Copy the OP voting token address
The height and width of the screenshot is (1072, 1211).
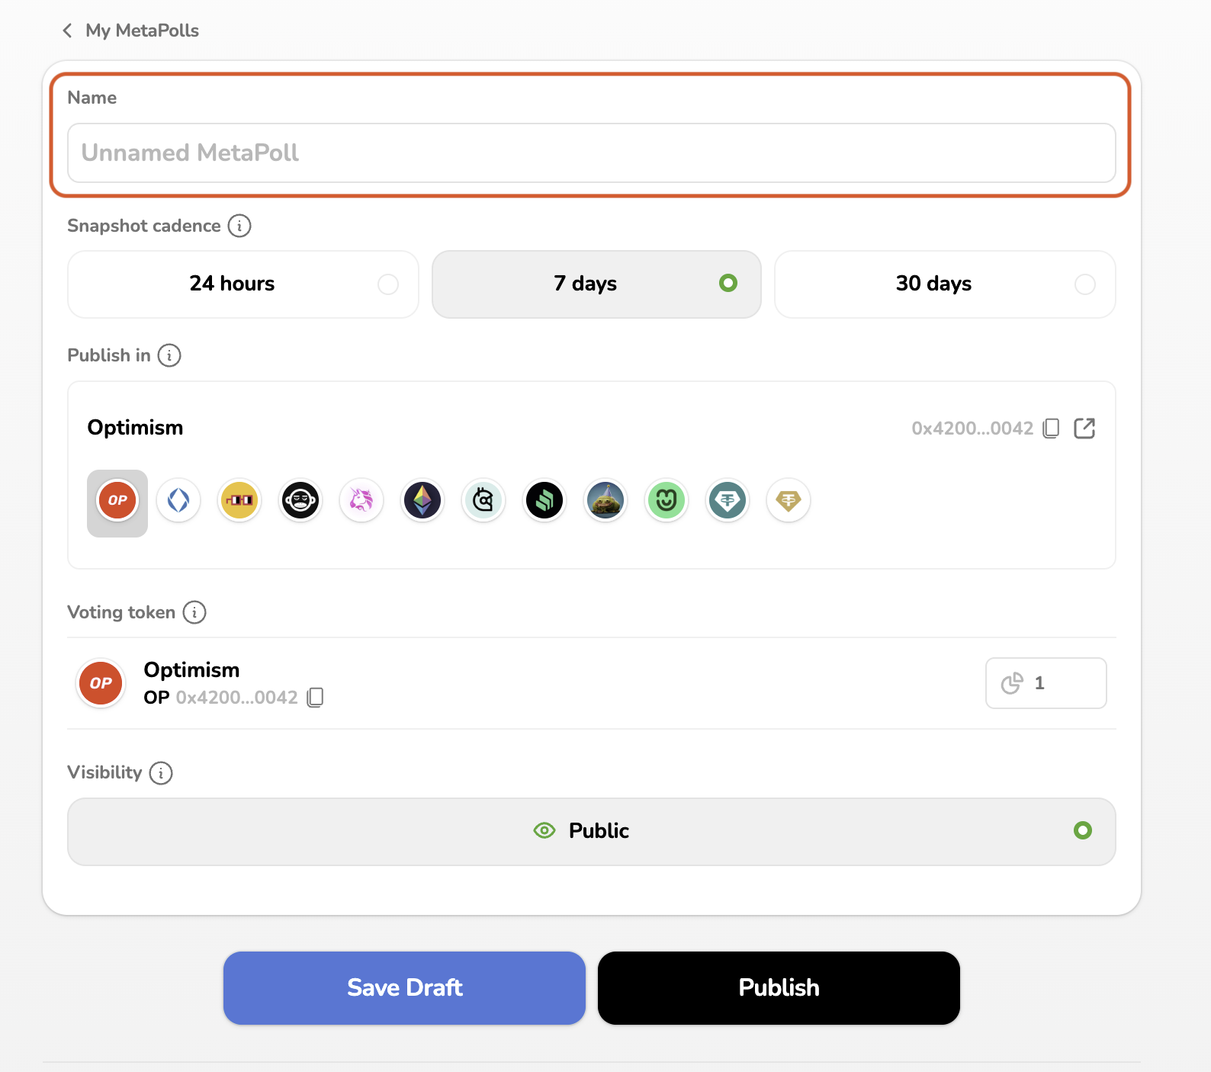(315, 698)
